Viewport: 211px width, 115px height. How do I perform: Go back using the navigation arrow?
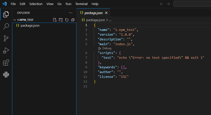(x=162, y=4)
